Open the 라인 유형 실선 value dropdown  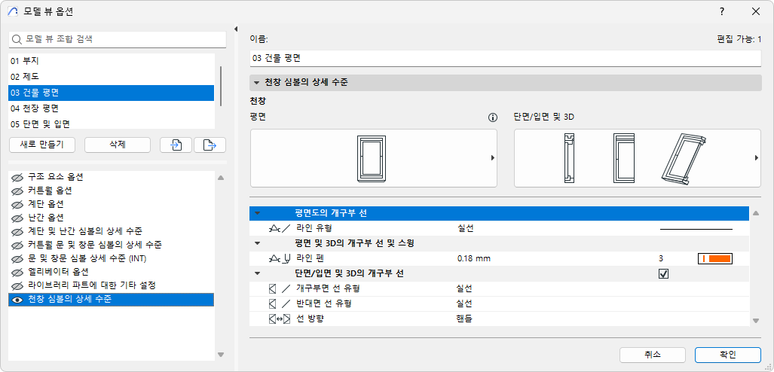point(466,228)
